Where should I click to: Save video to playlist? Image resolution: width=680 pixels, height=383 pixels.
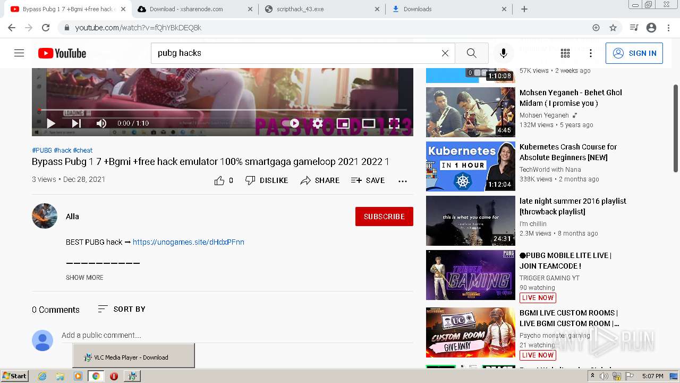[x=368, y=181]
